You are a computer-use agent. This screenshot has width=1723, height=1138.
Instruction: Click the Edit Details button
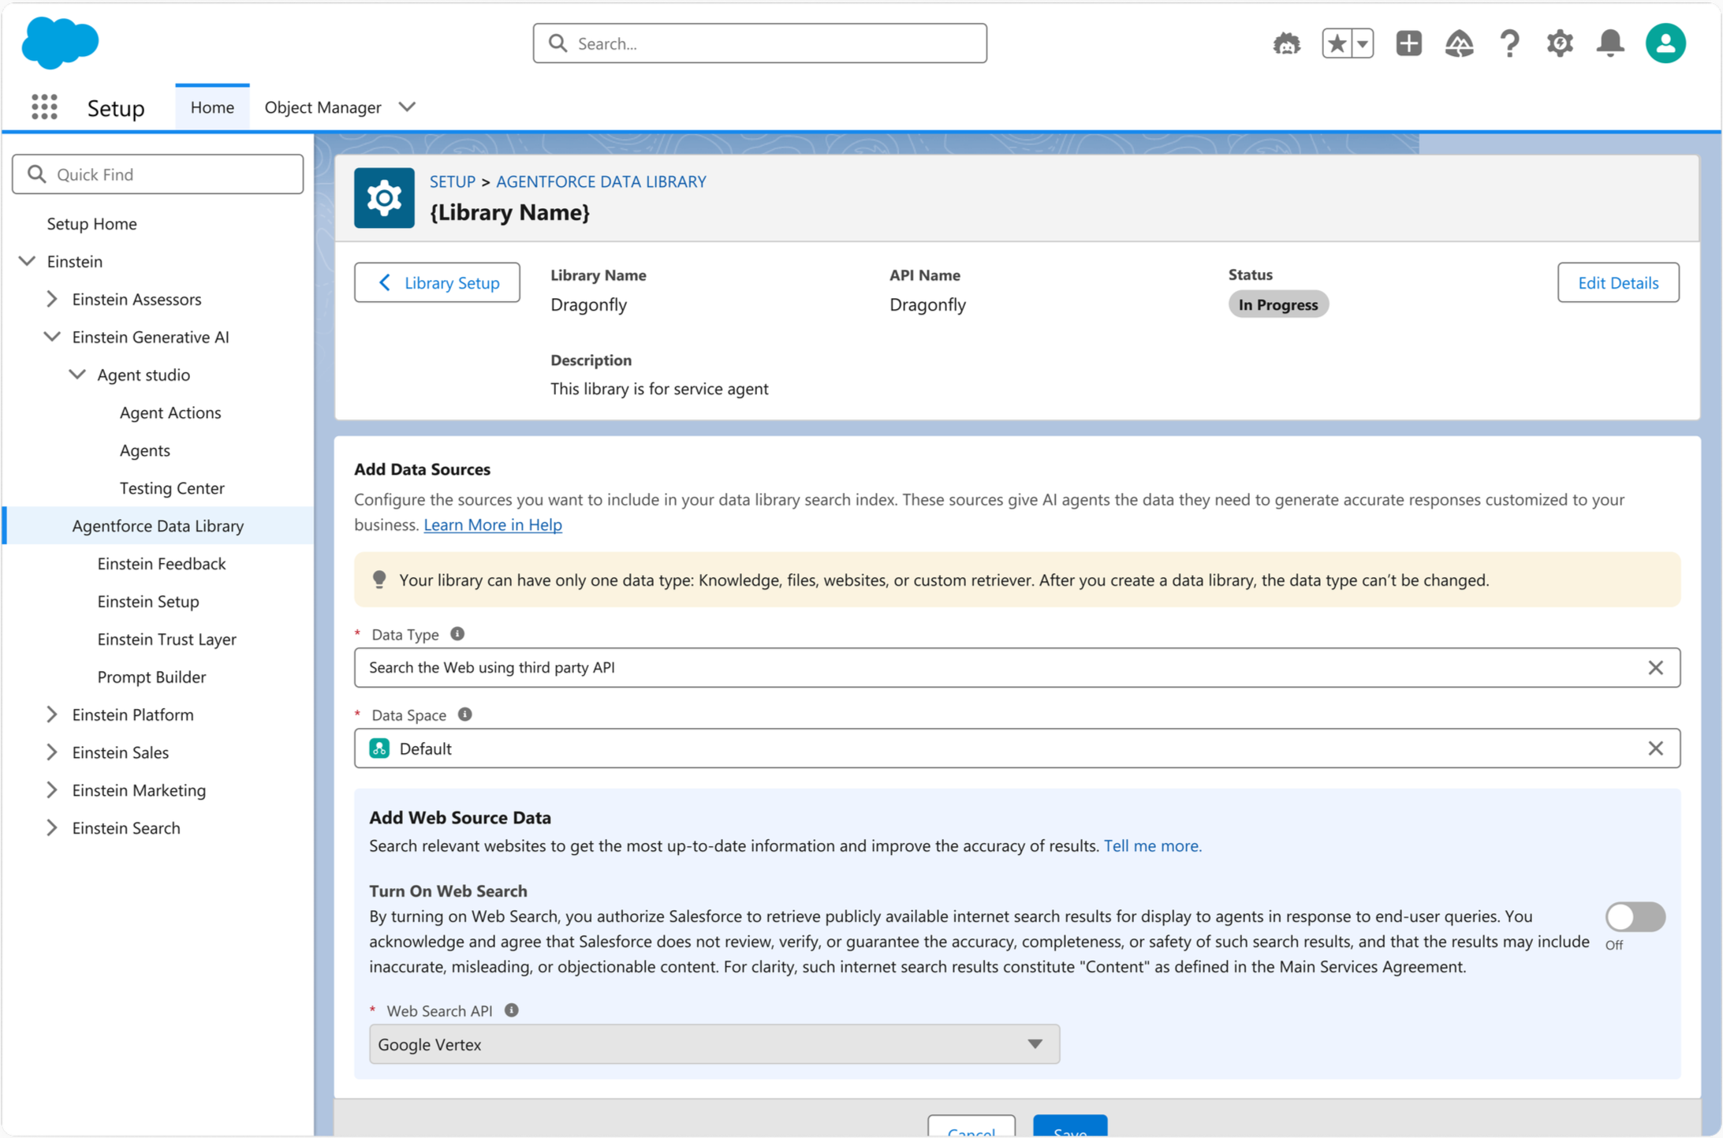click(x=1617, y=282)
